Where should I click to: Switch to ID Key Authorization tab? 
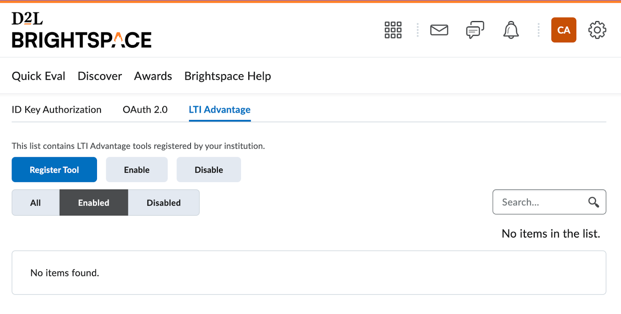(57, 110)
